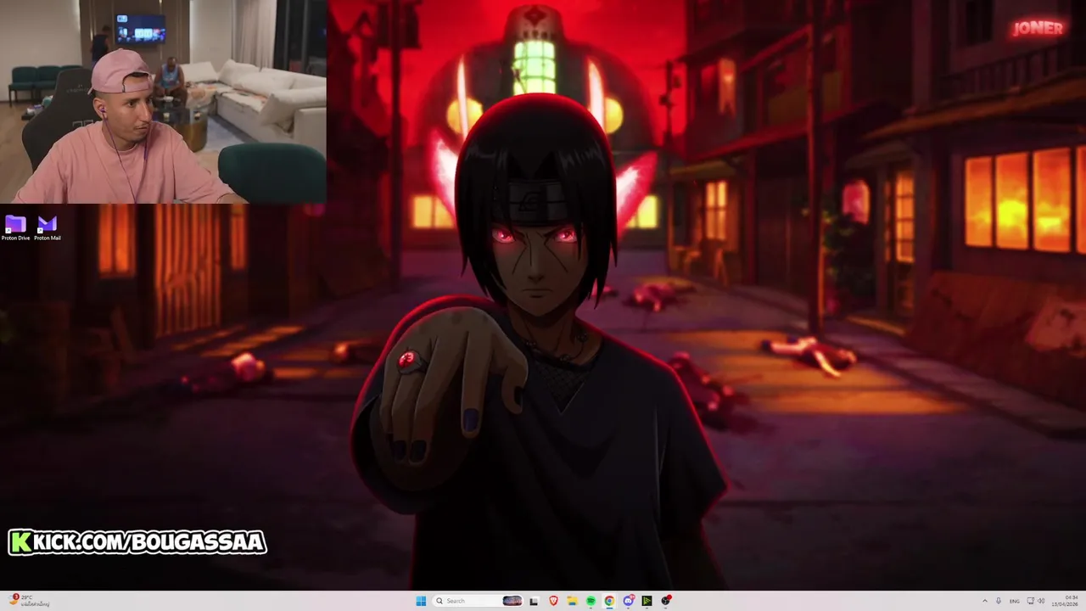Open the green arrow app on taskbar
This screenshot has height=611, width=1086.
pos(647,601)
